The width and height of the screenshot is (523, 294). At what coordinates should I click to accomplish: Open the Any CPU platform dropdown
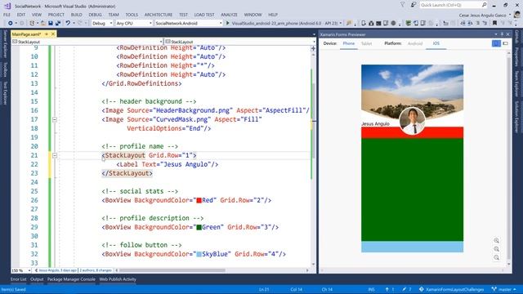tap(134, 24)
